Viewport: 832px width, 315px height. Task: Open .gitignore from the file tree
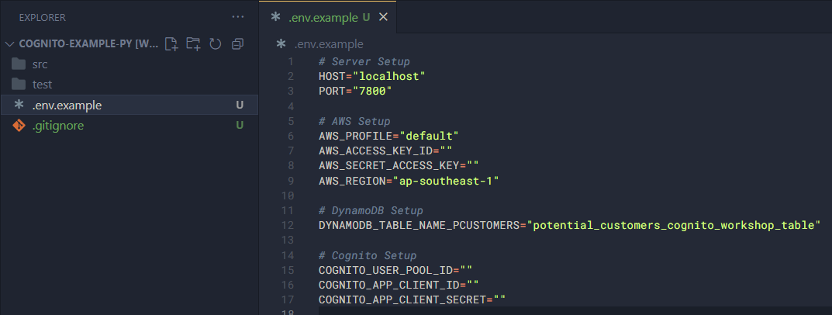pos(58,125)
